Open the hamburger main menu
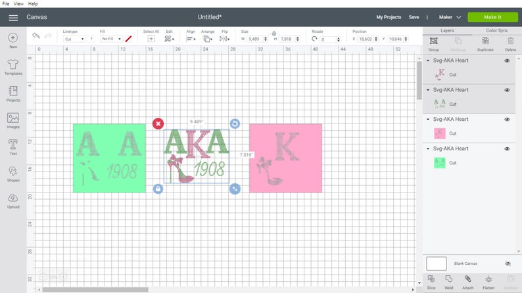The image size is (522, 293). [x=13, y=18]
